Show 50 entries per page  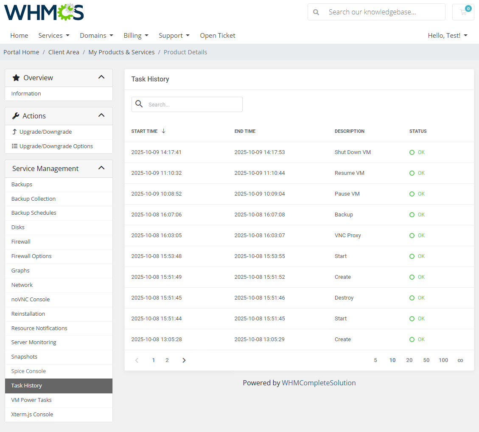coord(426,360)
